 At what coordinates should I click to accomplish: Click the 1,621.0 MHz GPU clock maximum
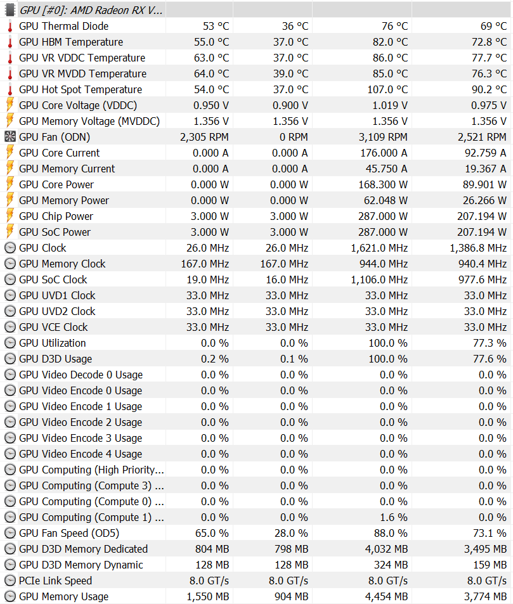379,248
